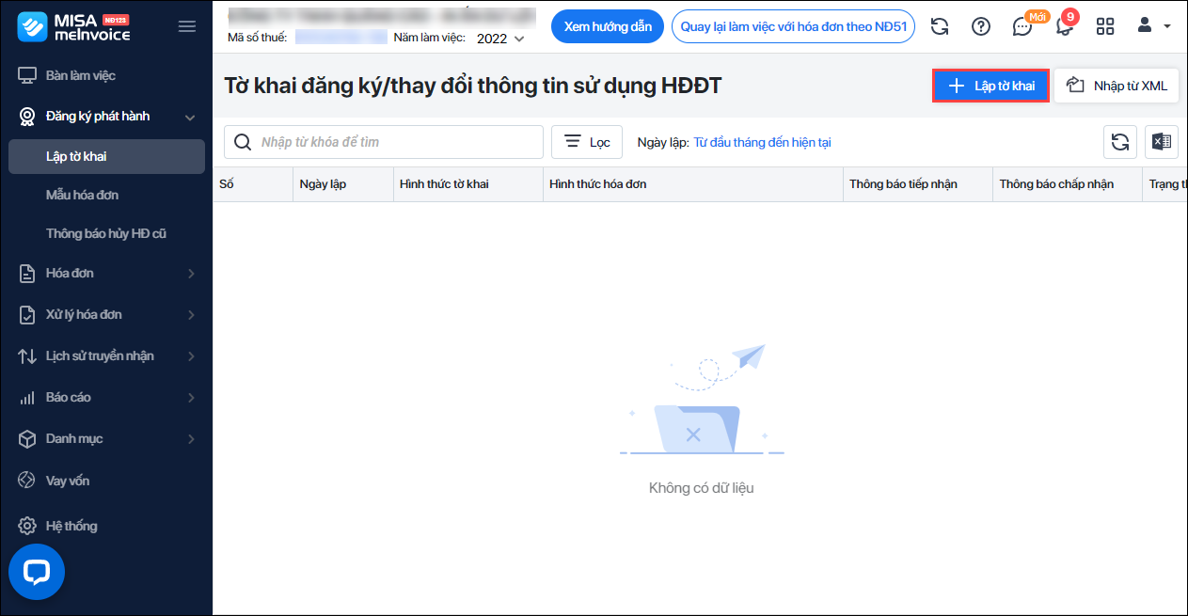Open the apps grid icon
The height and width of the screenshot is (616, 1188).
[1105, 26]
